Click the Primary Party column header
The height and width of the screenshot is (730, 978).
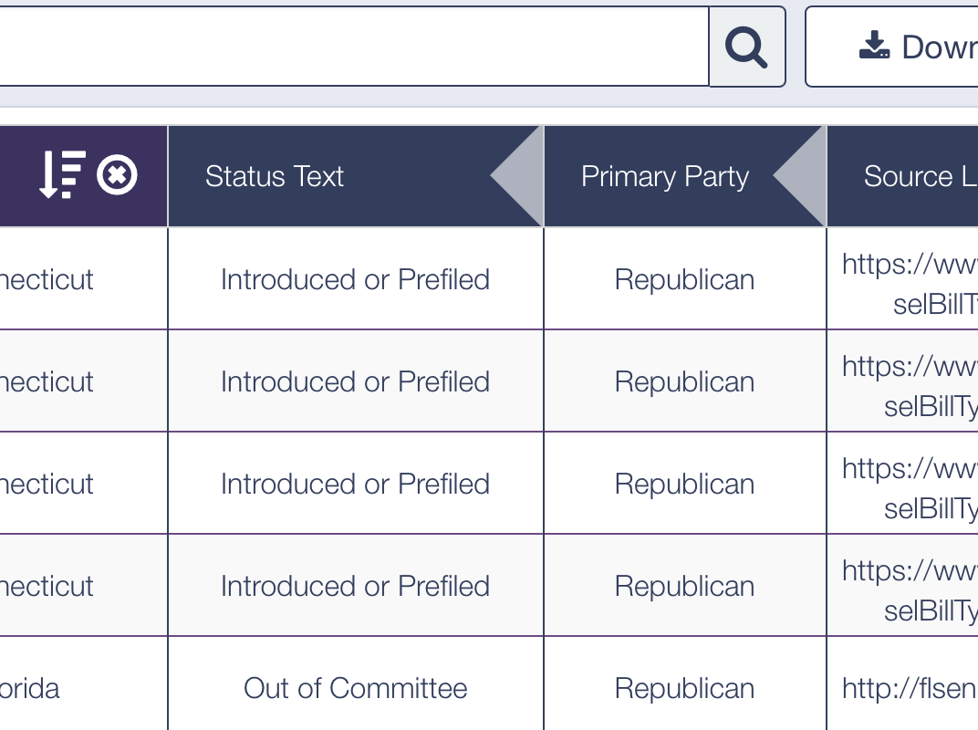pyautogui.click(x=665, y=175)
